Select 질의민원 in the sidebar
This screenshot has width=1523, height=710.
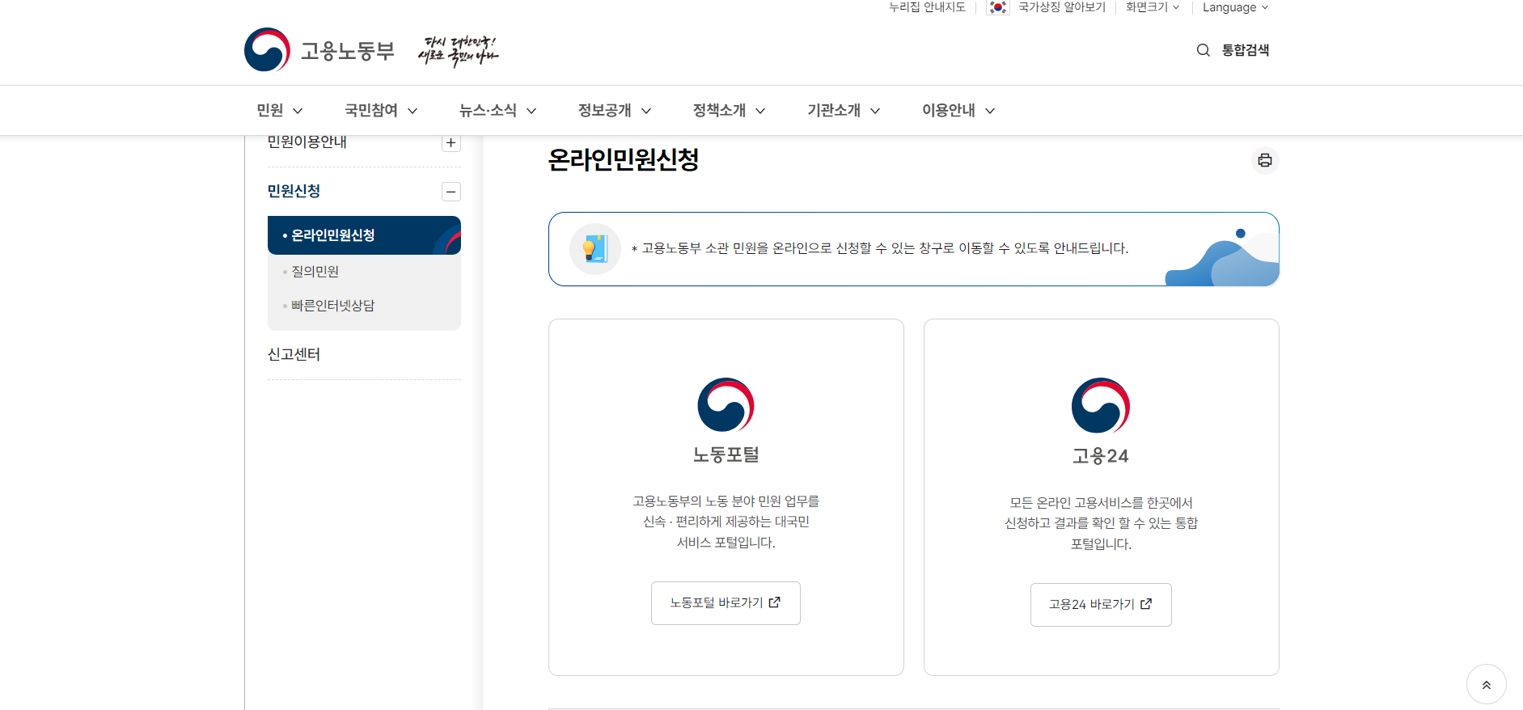click(315, 272)
